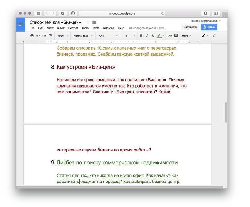This screenshot has height=207, width=250.
Task: Click the line starting Напишем историю компании
Action: 121,80
